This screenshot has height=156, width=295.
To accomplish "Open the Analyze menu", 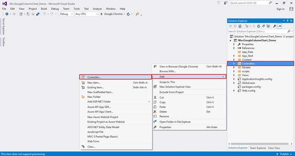I will [97, 9].
